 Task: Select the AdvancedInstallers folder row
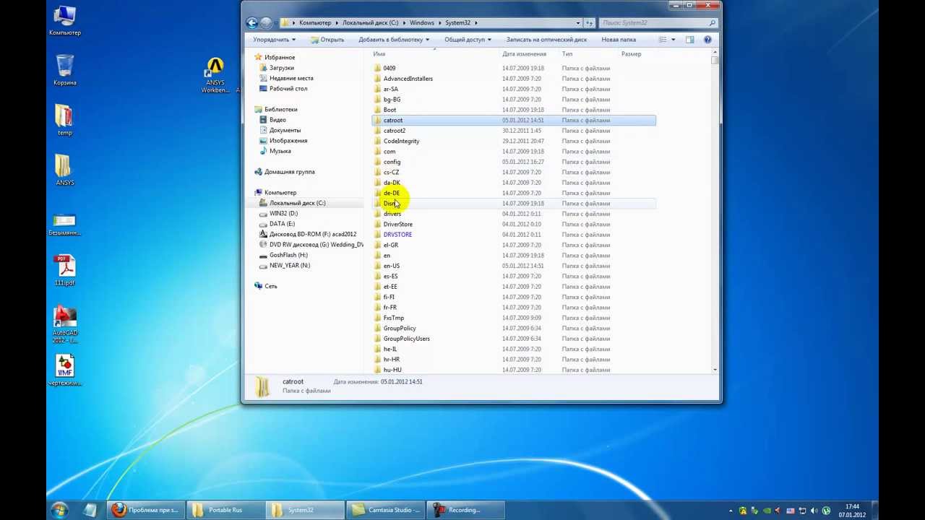coord(514,79)
